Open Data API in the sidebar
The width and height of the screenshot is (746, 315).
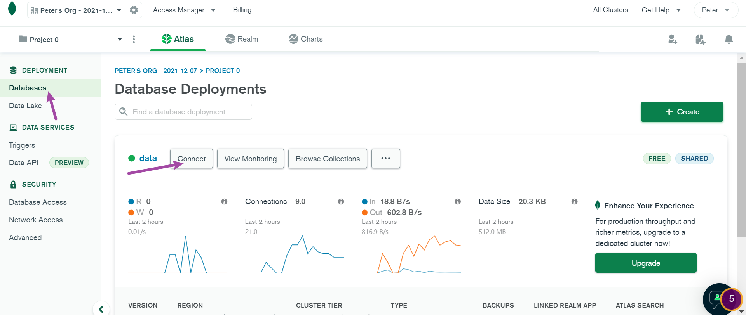click(23, 163)
